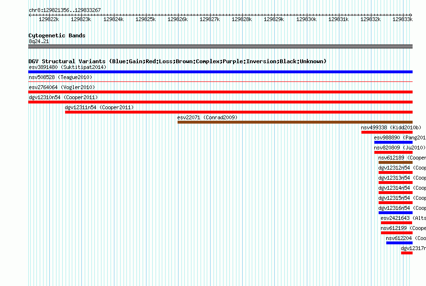Click ruler position 129832k
Image resolution: width=426 pixels, height=286 pixels.
370,19
